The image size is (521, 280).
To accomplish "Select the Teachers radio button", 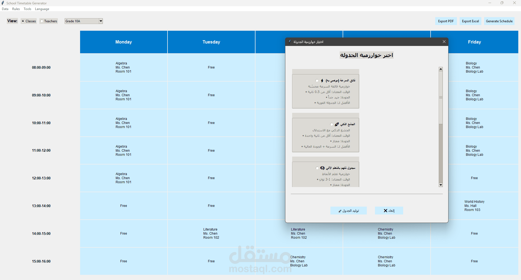I will coord(42,21).
